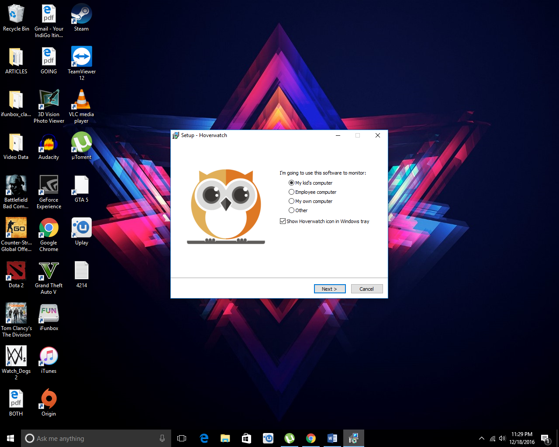Screen dimensions: 559x447
Task: Open the volume tray icon
Action: [502, 438]
